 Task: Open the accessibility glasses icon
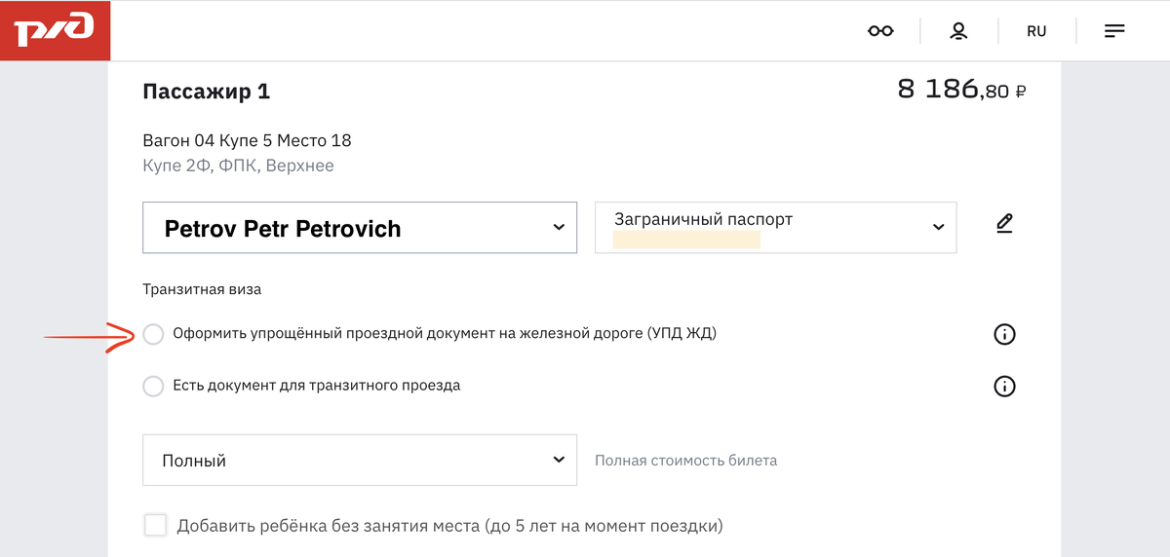click(880, 31)
